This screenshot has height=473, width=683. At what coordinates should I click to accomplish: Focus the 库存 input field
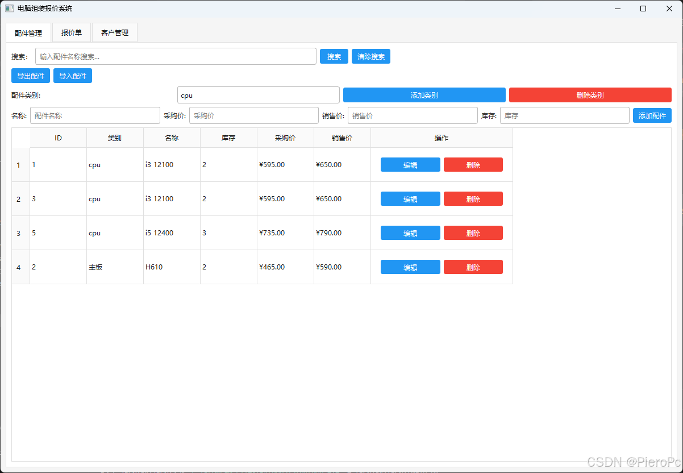click(x=565, y=115)
